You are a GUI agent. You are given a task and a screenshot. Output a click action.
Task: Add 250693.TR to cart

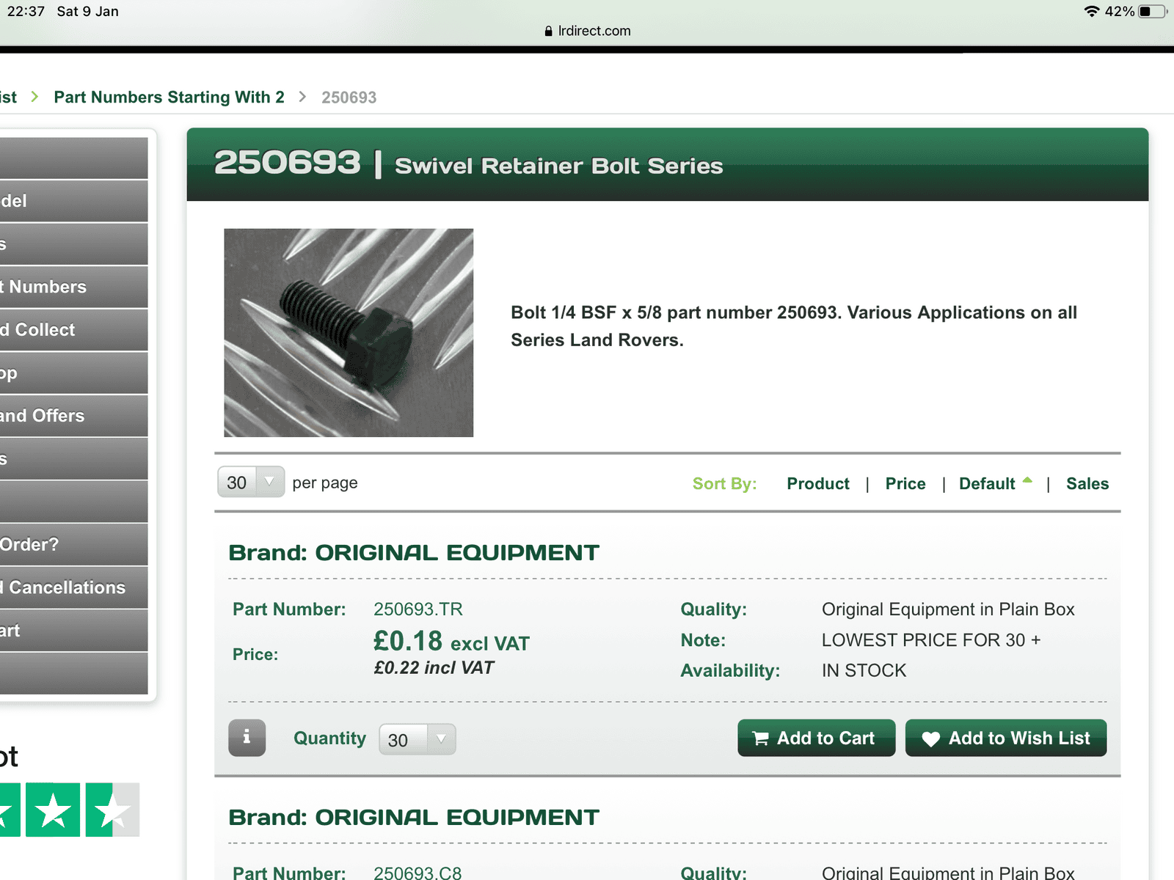[816, 738]
